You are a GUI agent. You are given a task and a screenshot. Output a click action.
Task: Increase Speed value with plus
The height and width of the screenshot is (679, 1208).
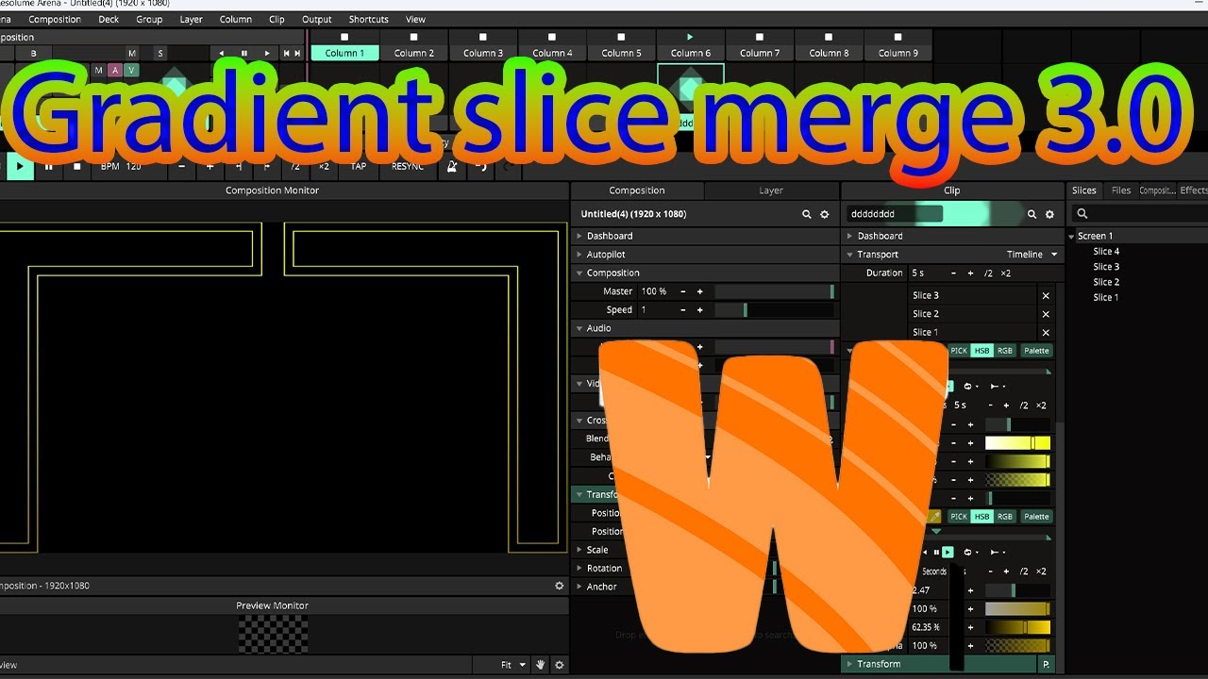[699, 310]
